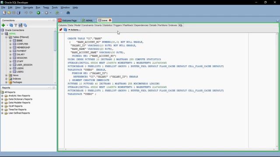
Task: Expand the Indexes node
Action: point(6,79)
